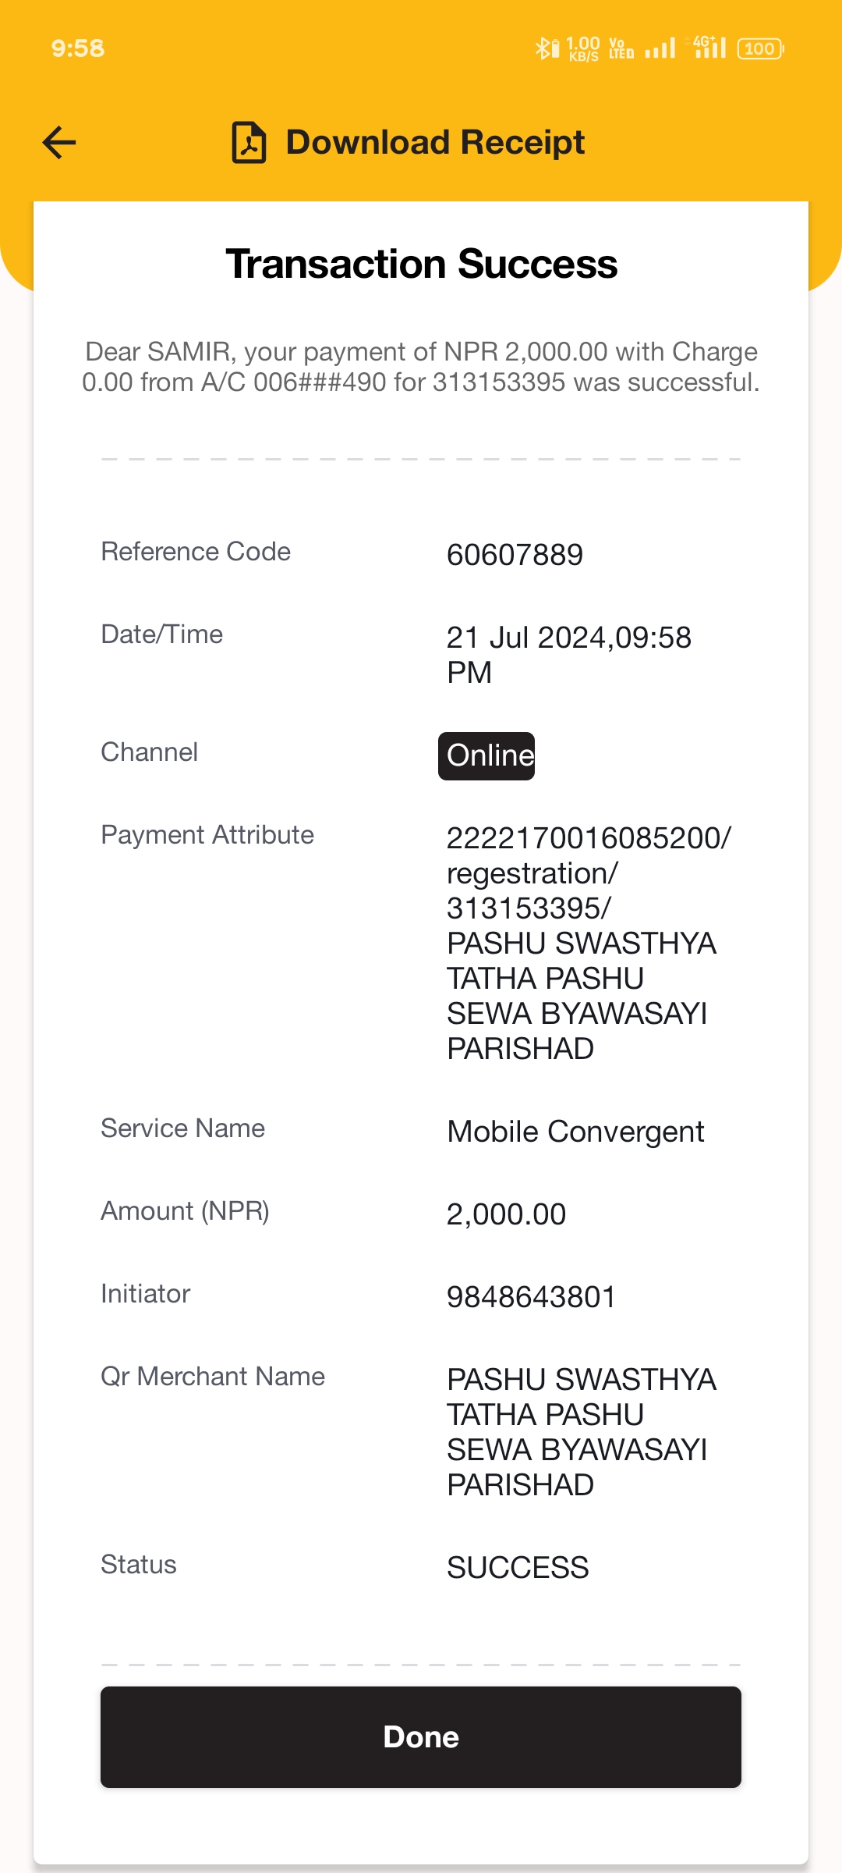Screen dimensions: 842x1873
Task: Tap the SUCCESS status value
Action: [x=518, y=1568]
